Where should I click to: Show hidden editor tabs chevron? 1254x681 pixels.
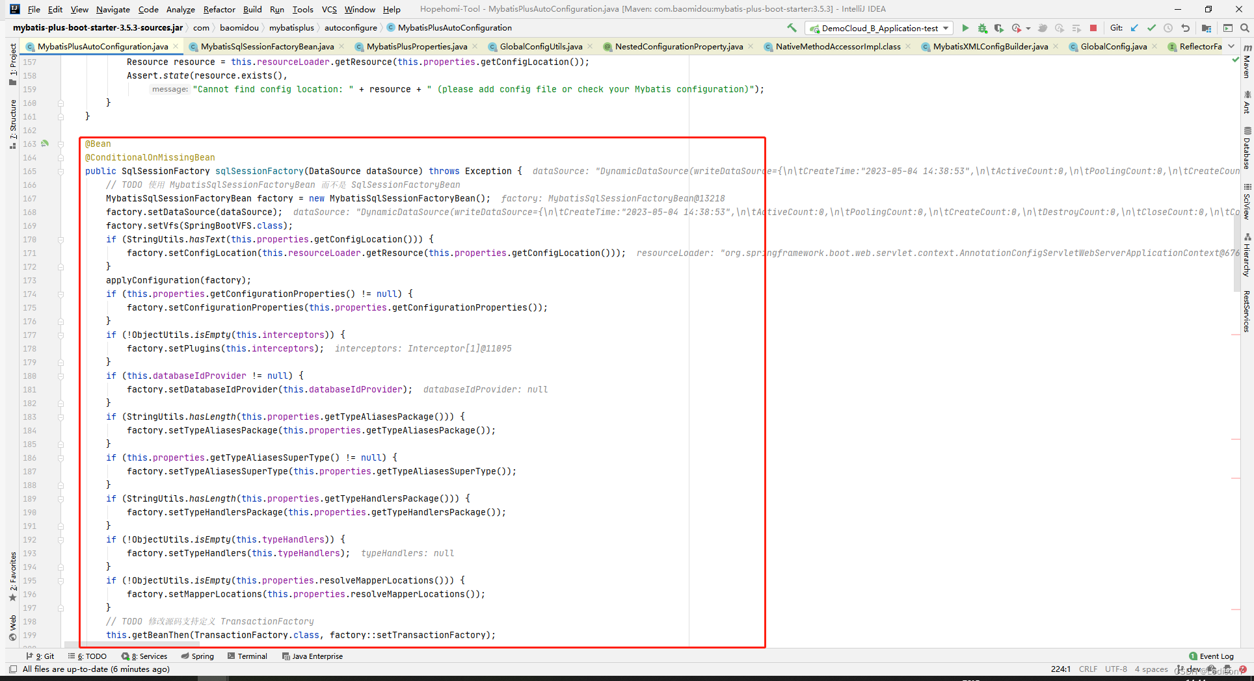click(1231, 46)
